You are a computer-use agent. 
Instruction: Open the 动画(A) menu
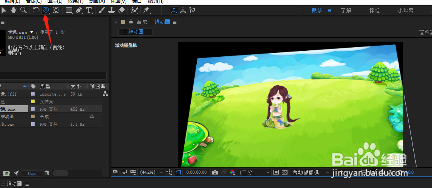tap(97, 1)
